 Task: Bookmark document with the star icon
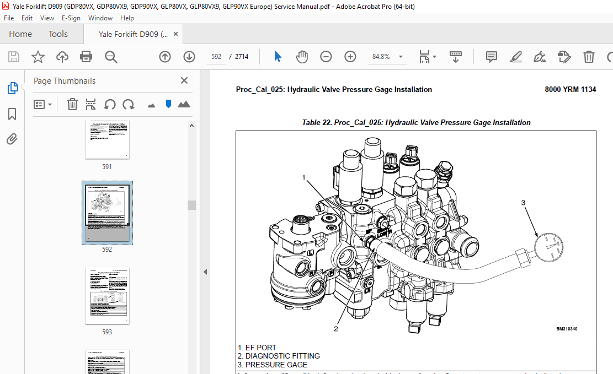click(x=38, y=57)
